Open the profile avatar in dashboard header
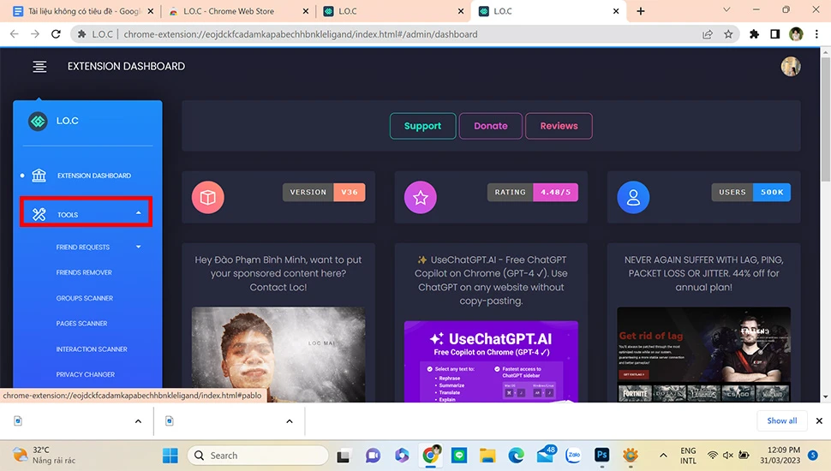Screen dimensions: 831x471 (790, 66)
